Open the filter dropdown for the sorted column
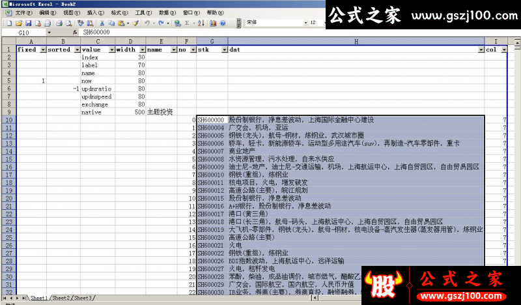 tap(77, 50)
